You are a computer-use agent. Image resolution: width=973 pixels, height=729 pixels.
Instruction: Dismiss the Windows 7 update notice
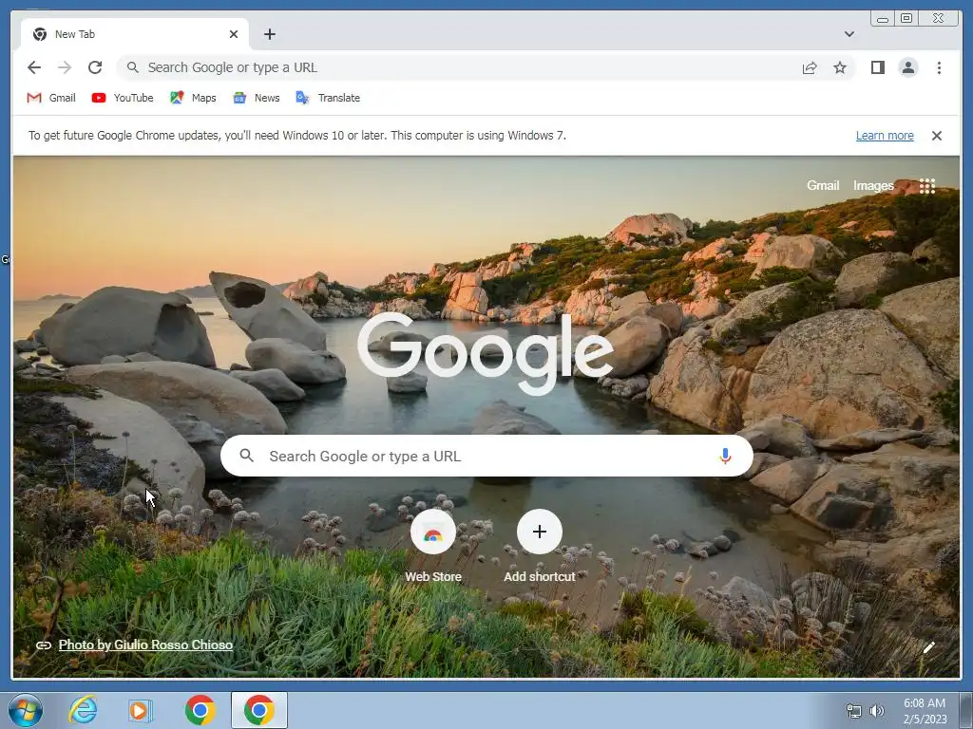click(936, 136)
